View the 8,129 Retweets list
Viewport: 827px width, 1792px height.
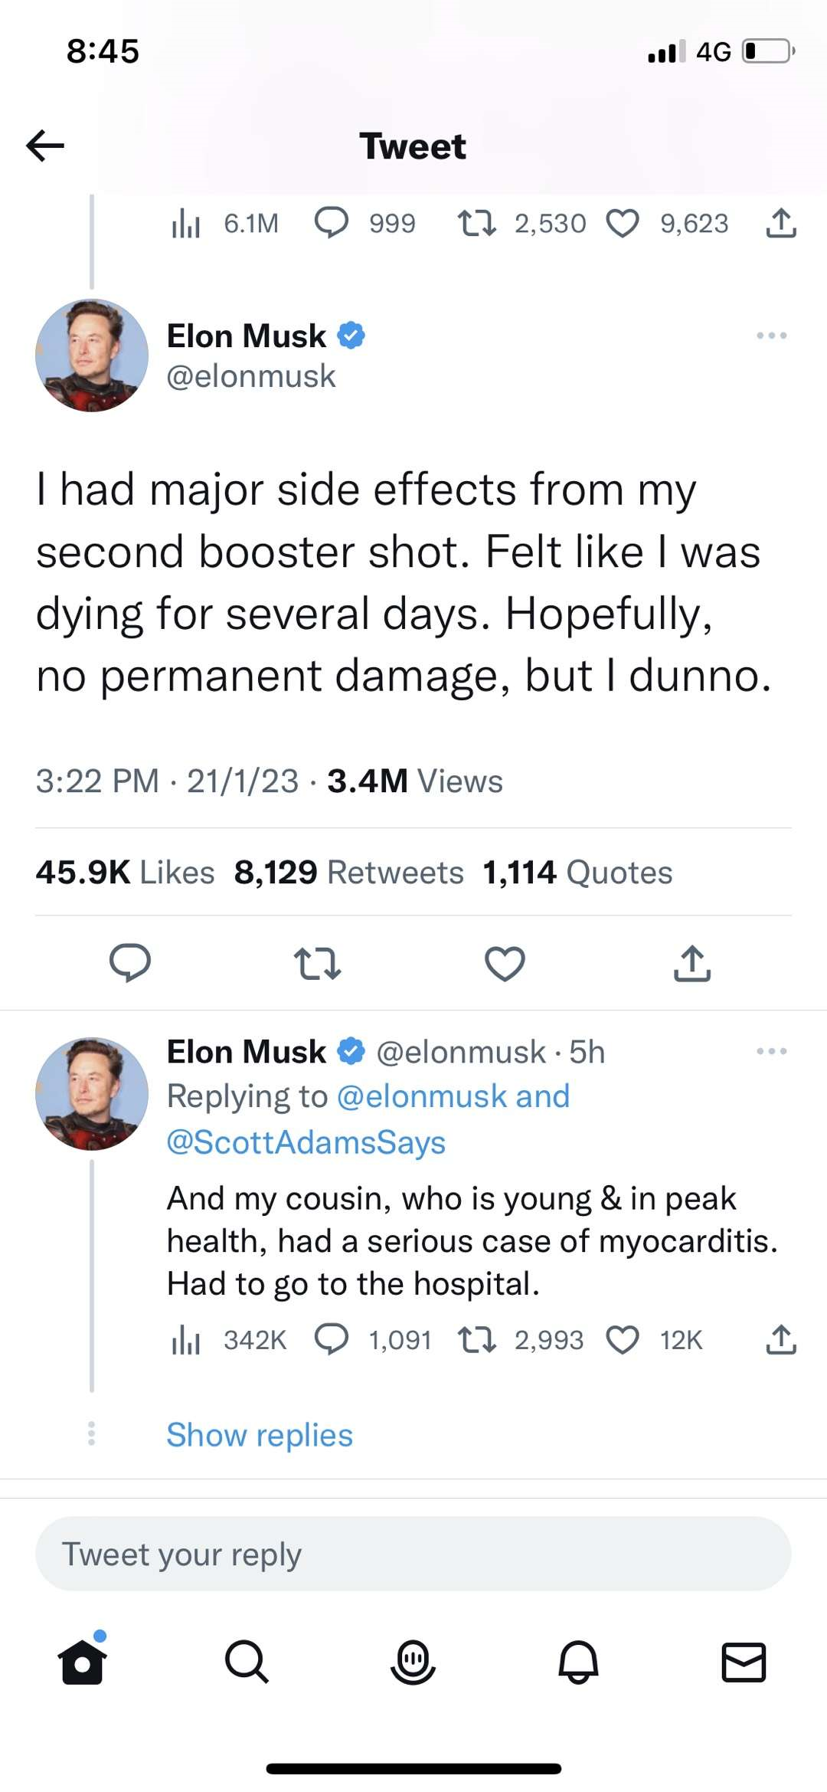tap(349, 872)
